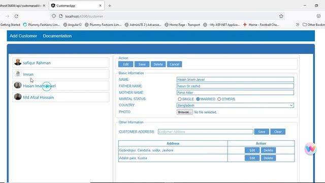Click the page info icon in address bar
The width and height of the screenshot is (325, 183).
click(x=61, y=16)
